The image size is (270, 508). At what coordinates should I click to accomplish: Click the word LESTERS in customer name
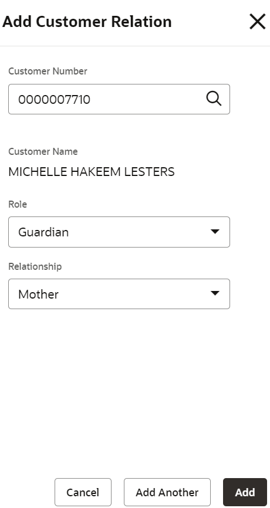coord(150,172)
